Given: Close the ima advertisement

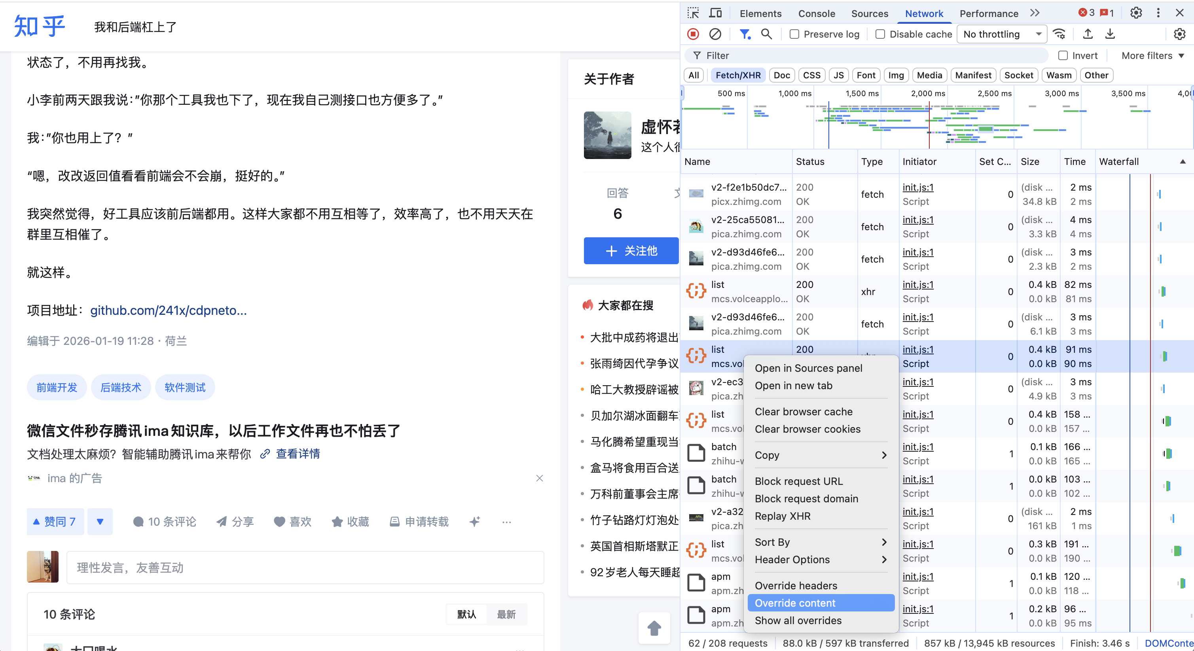Looking at the screenshot, I should coord(540,478).
